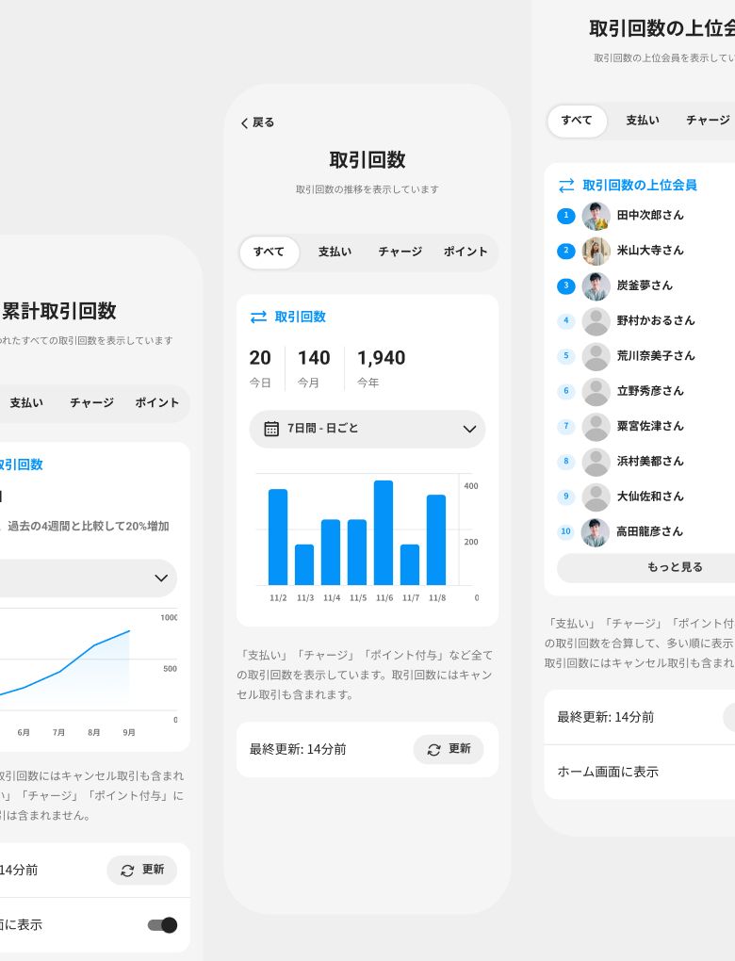Click the 11/8 bar in the chart
The image size is (735, 961).
click(436, 540)
